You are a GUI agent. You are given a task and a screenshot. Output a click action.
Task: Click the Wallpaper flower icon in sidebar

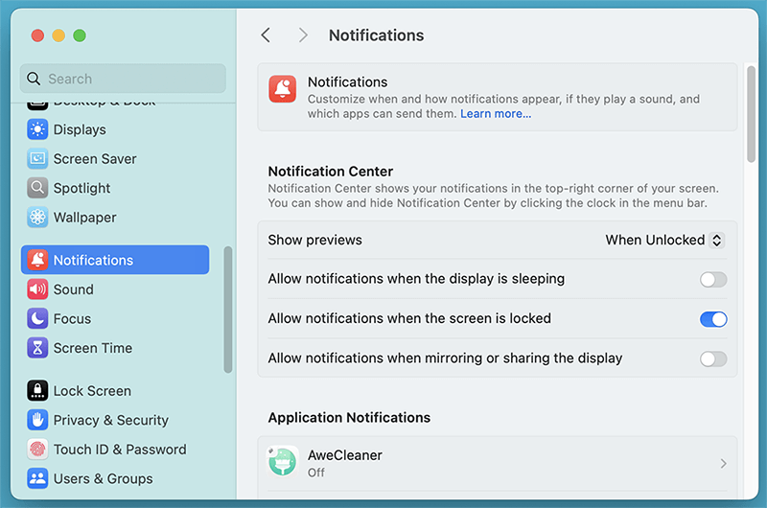pyautogui.click(x=37, y=218)
